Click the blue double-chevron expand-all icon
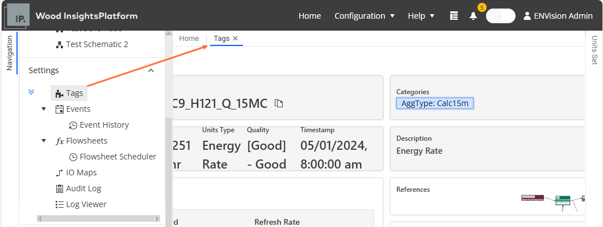603x227 pixels. [x=32, y=92]
